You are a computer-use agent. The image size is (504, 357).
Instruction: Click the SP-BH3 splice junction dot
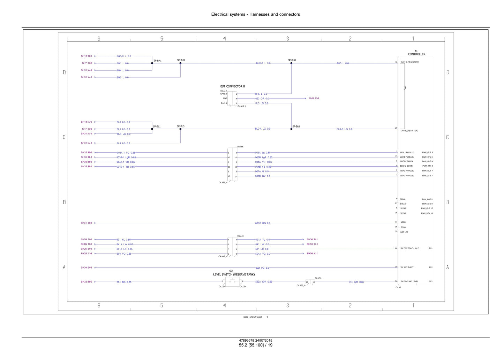[x=180, y=63]
